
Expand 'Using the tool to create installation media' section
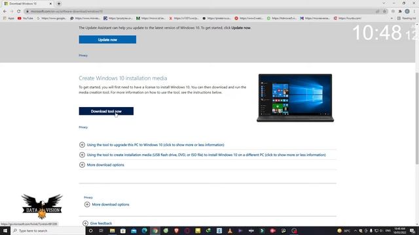[x=202, y=155]
